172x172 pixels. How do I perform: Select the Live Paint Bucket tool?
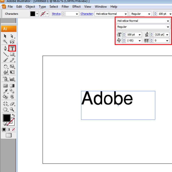5,97
